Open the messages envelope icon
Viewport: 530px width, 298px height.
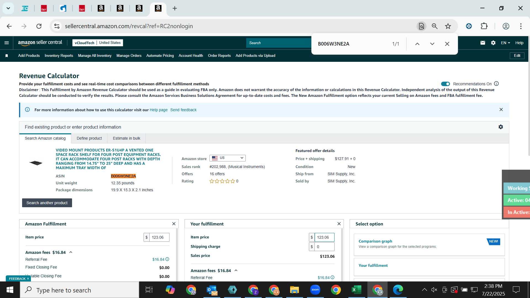click(x=483, y=43)
